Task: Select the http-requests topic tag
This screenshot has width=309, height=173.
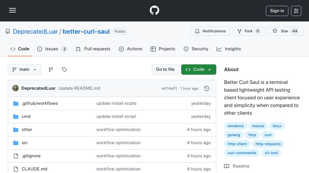Action: click(268, 144)
